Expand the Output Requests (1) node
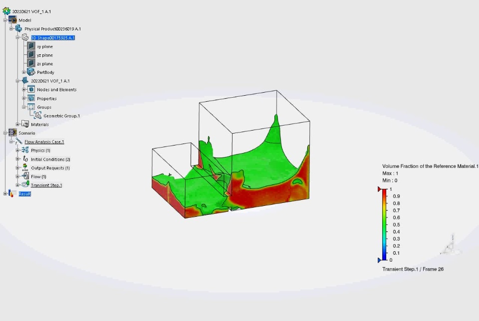Viewport: 479px width, 321px height. 17,168
